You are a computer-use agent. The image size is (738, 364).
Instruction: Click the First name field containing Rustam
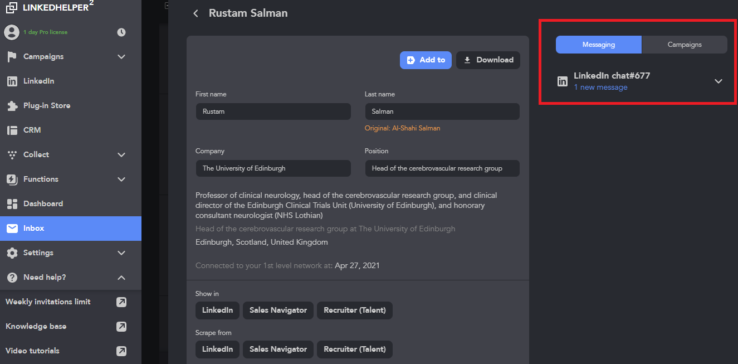[x=273, y=111]
